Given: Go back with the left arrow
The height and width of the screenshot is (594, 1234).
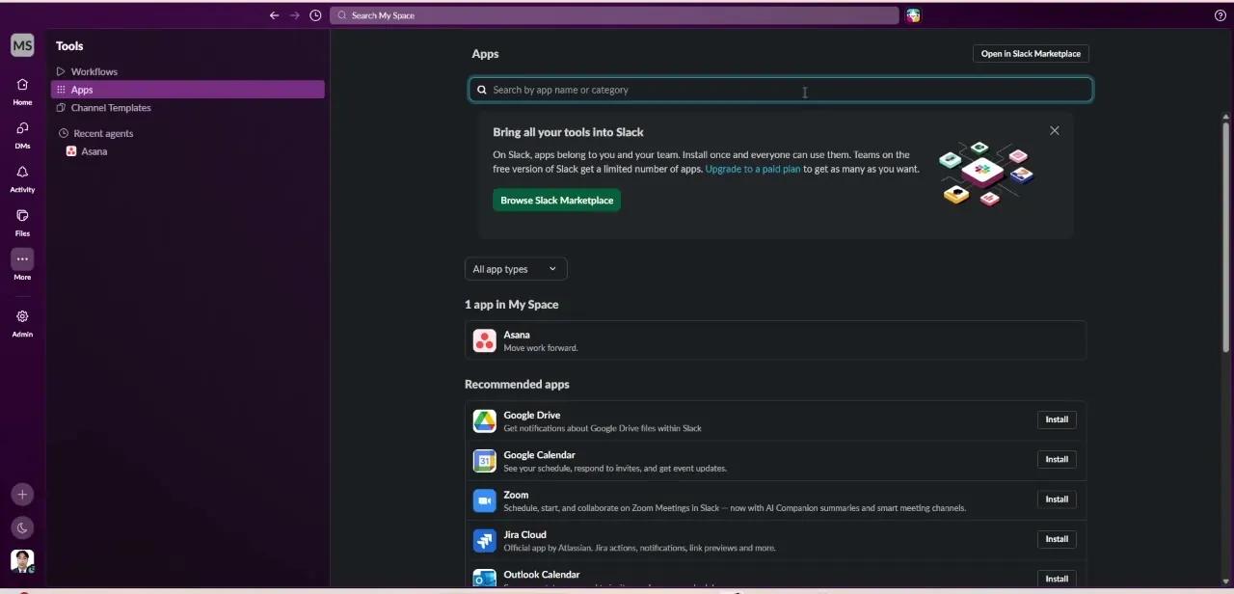Looking at the screenshot, I should [x=274, y=15].
